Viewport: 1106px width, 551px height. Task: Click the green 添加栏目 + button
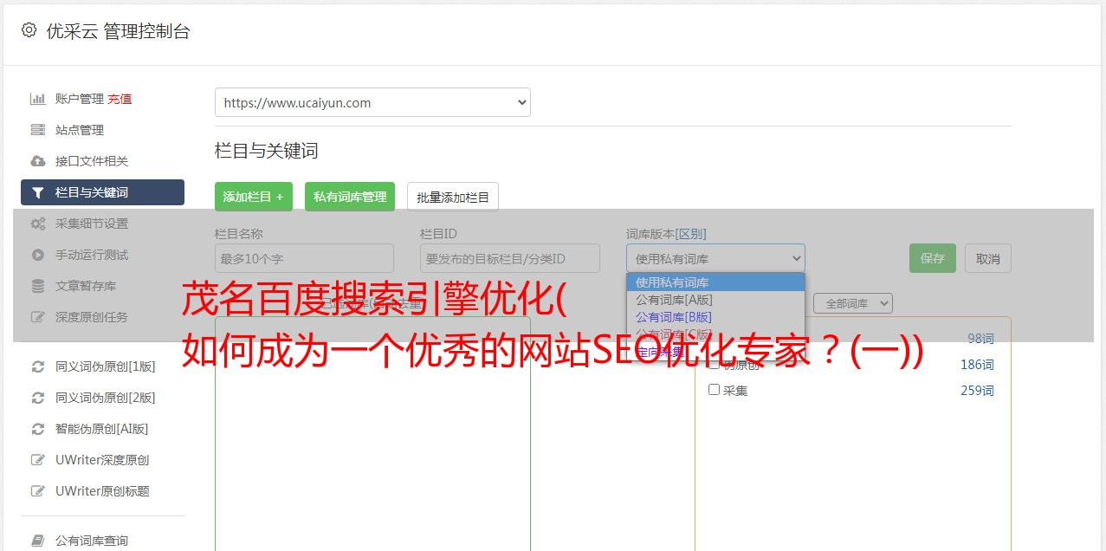254,197
